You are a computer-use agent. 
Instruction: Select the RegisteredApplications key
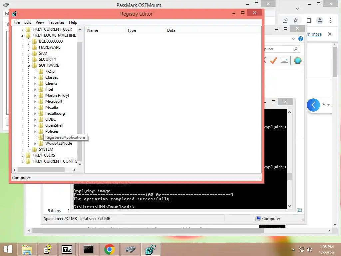pyautogui.click(x=65, y=137)
